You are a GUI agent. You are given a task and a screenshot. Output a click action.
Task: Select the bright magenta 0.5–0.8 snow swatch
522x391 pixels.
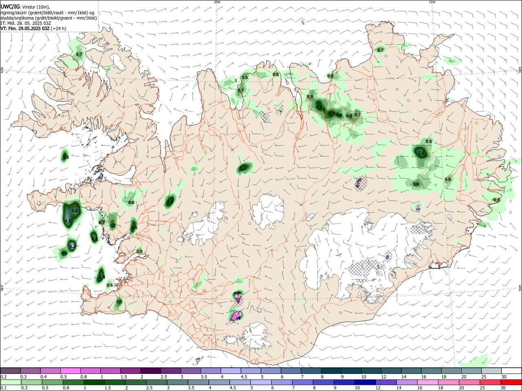[71, 371]
